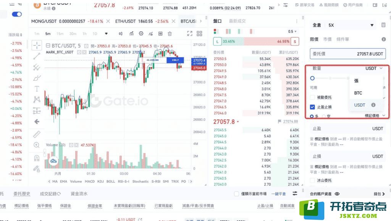Switch to the MONG/USDT pair tab

[67, 21]
